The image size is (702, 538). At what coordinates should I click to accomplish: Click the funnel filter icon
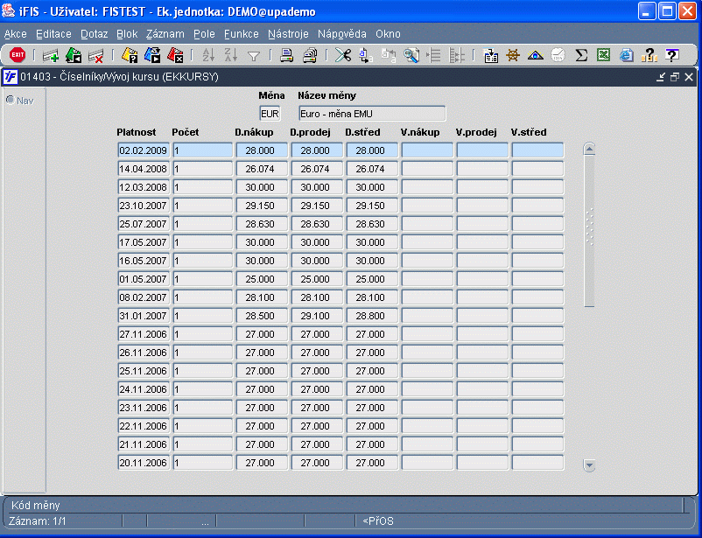coord(254,56)
